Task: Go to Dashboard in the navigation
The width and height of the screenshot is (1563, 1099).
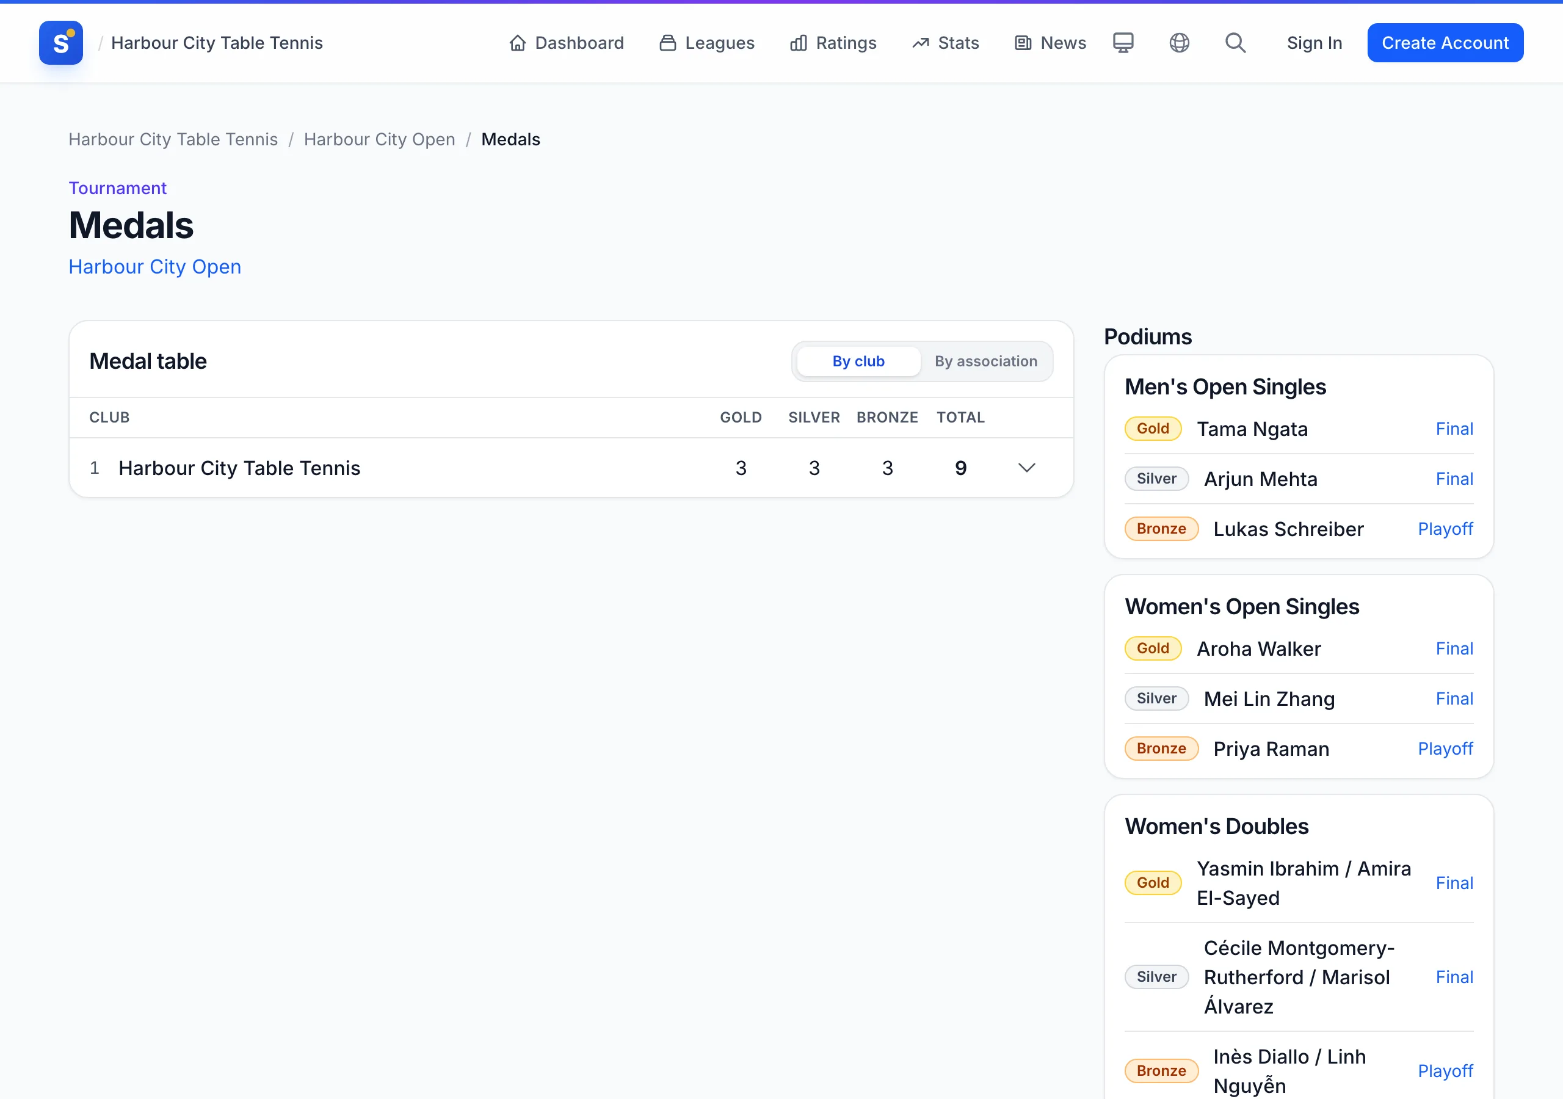Action: click(x=567, y=43)
